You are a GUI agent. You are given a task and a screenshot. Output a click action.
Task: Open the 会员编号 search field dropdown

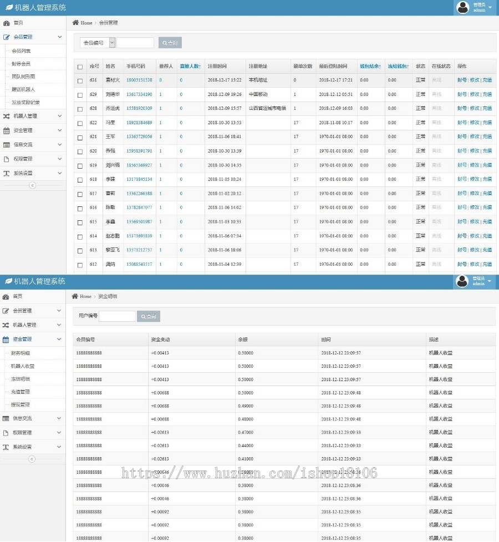98,43
